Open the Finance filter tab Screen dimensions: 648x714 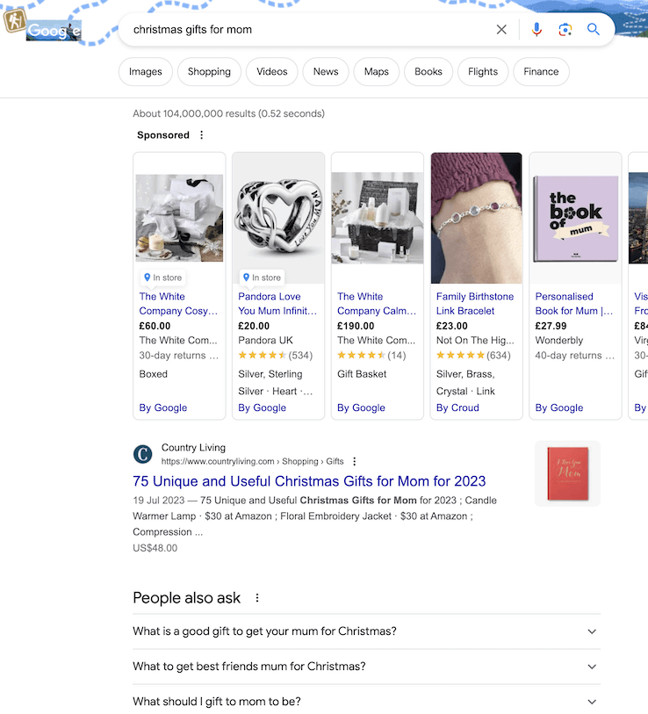pyautogui.click(x=541, y=72)
